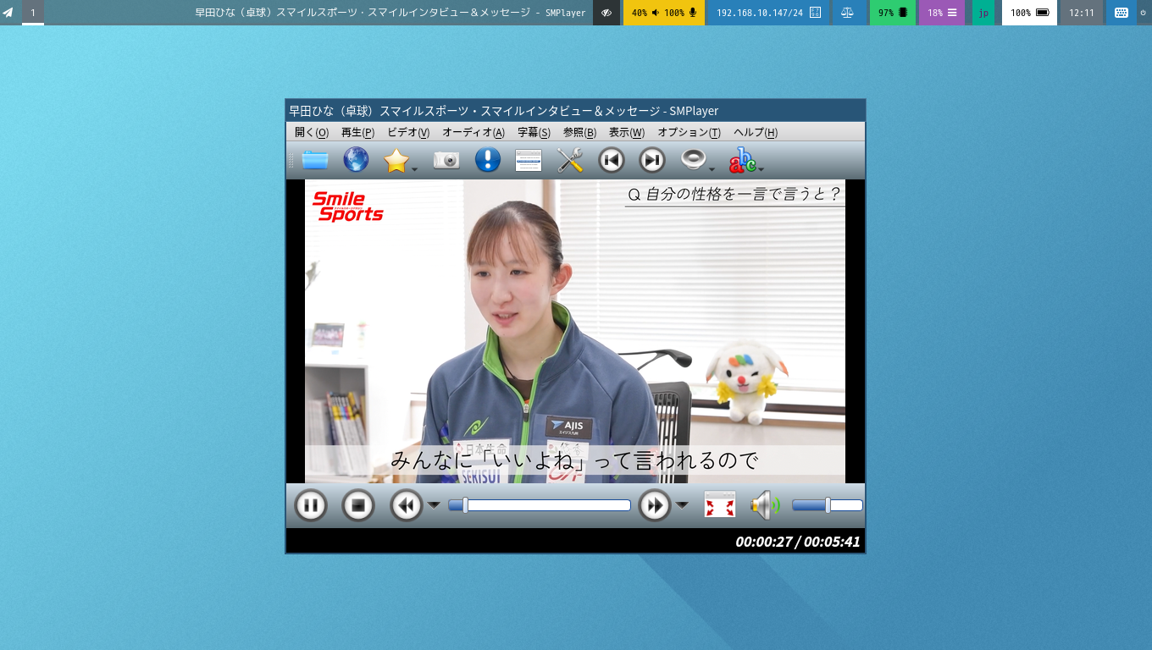
Task: Open file with the blue folder icon
Action: [x=315, y=160]
